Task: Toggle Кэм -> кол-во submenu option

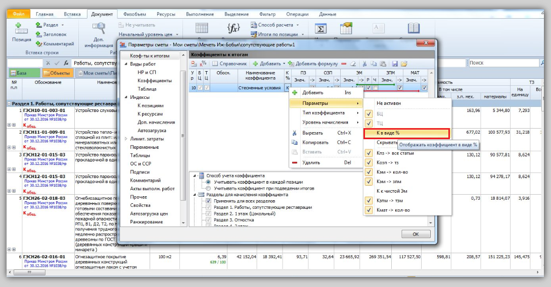Action: (x=407, y=172)
